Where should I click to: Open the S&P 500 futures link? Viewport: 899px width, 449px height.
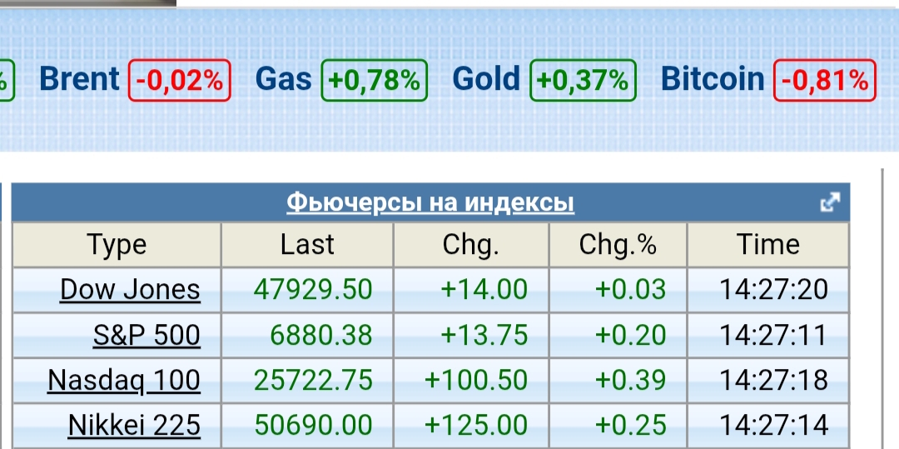(147, 335)
